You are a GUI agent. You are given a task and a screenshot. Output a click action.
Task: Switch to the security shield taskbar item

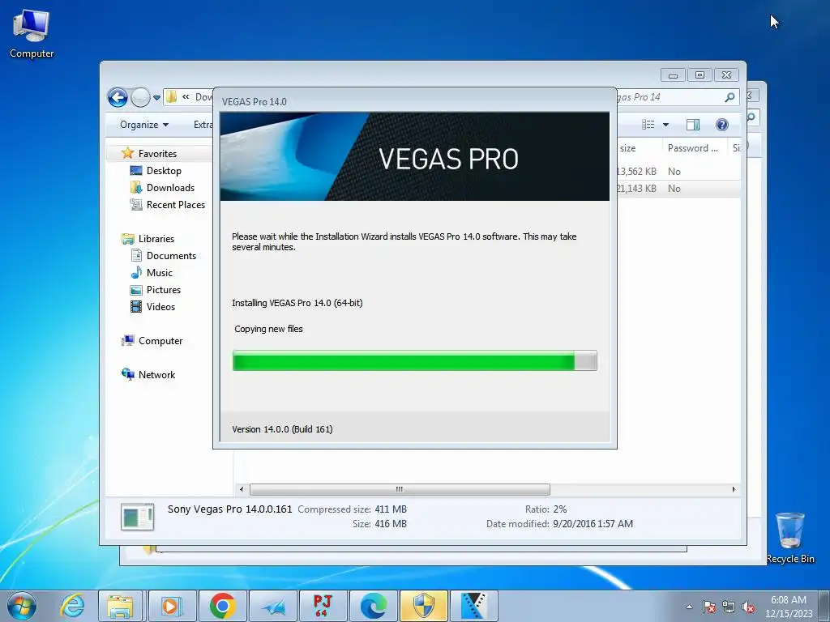[423, 606]
